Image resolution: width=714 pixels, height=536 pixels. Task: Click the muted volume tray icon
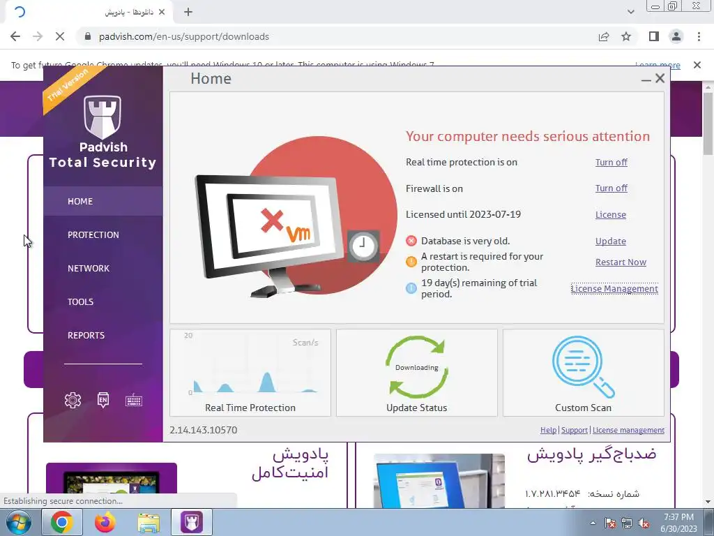coord(644,523)
